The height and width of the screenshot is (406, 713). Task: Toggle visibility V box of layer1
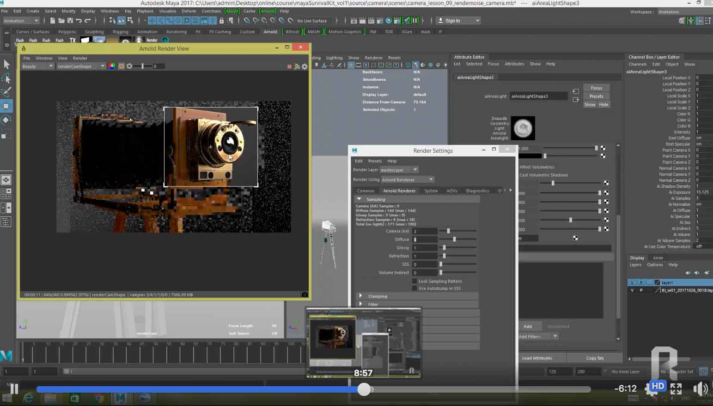click(632, 282)
